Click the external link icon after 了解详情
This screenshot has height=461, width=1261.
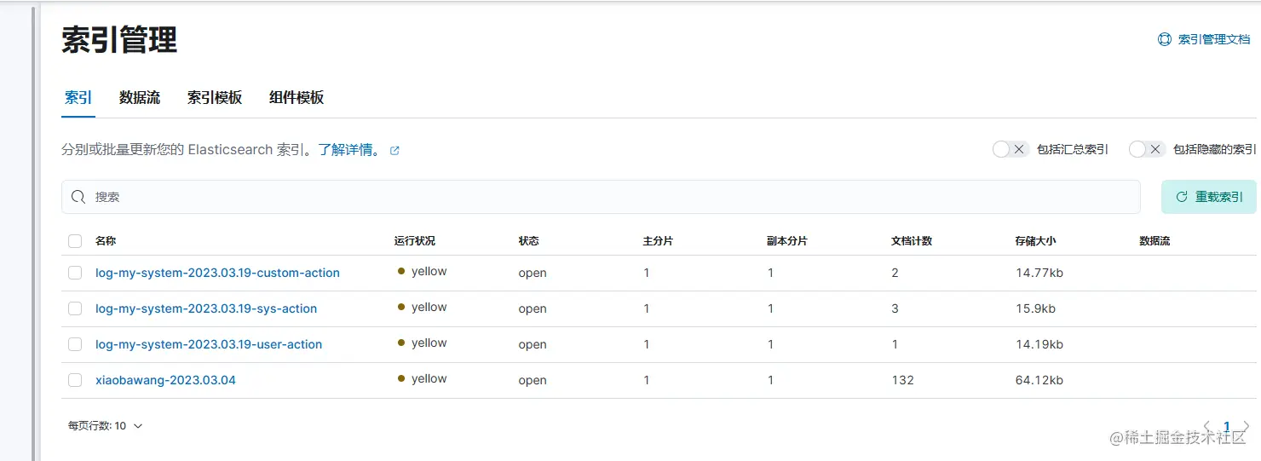pos(394,151)
